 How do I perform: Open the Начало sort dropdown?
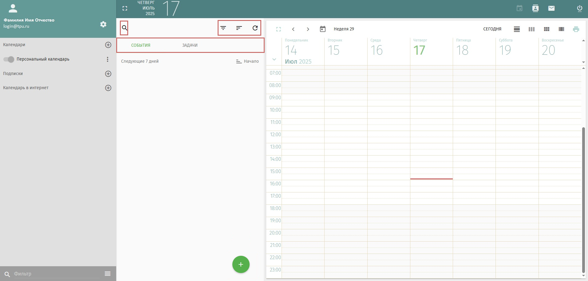(247, 61)
